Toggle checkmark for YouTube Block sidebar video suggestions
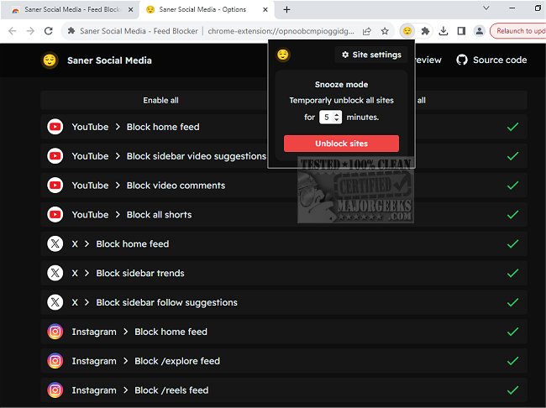 tap(512, 156)
